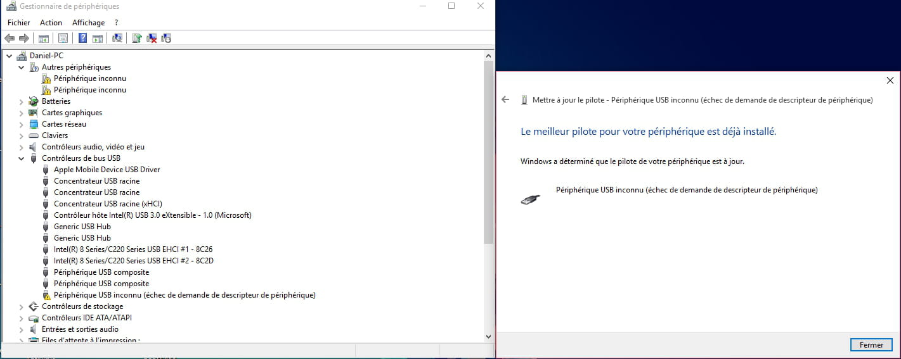
Task: Open the Action menu
Action: 51,23
